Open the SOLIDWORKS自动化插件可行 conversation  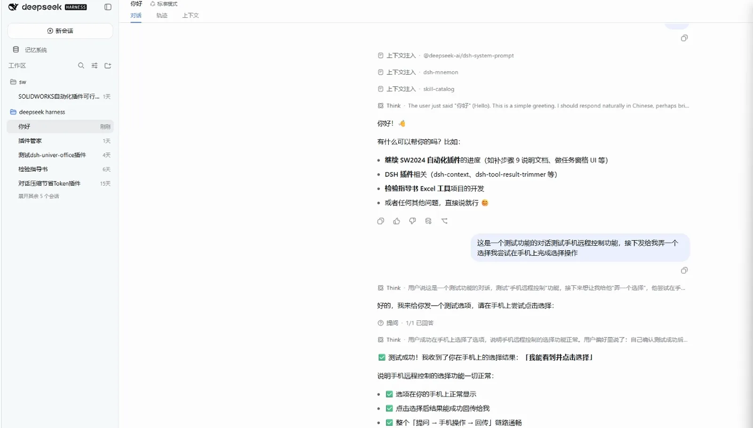click(x=60, y=96)
